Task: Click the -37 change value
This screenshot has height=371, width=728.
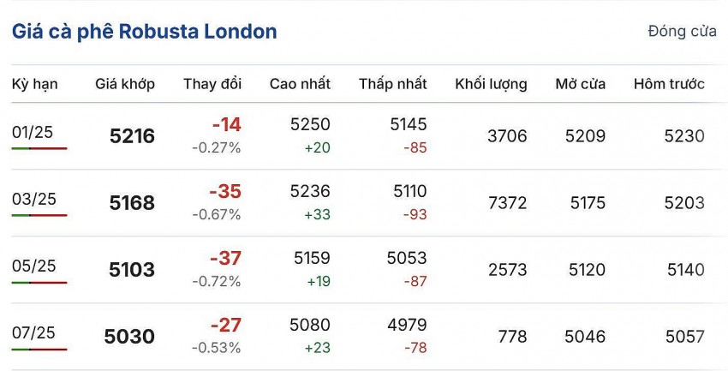Action: click(x=225, y=258)
